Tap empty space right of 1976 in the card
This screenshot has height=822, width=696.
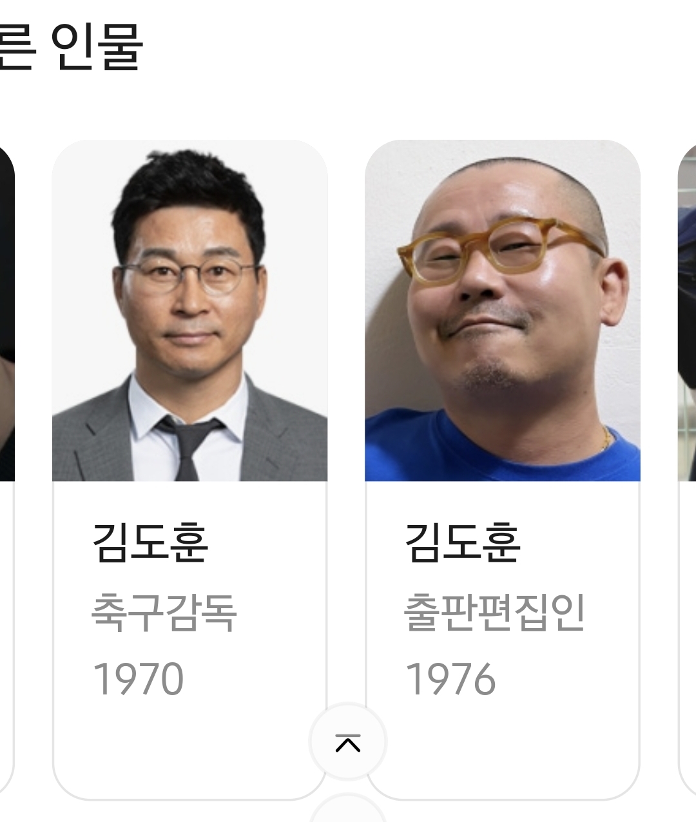tap(567, 679)
